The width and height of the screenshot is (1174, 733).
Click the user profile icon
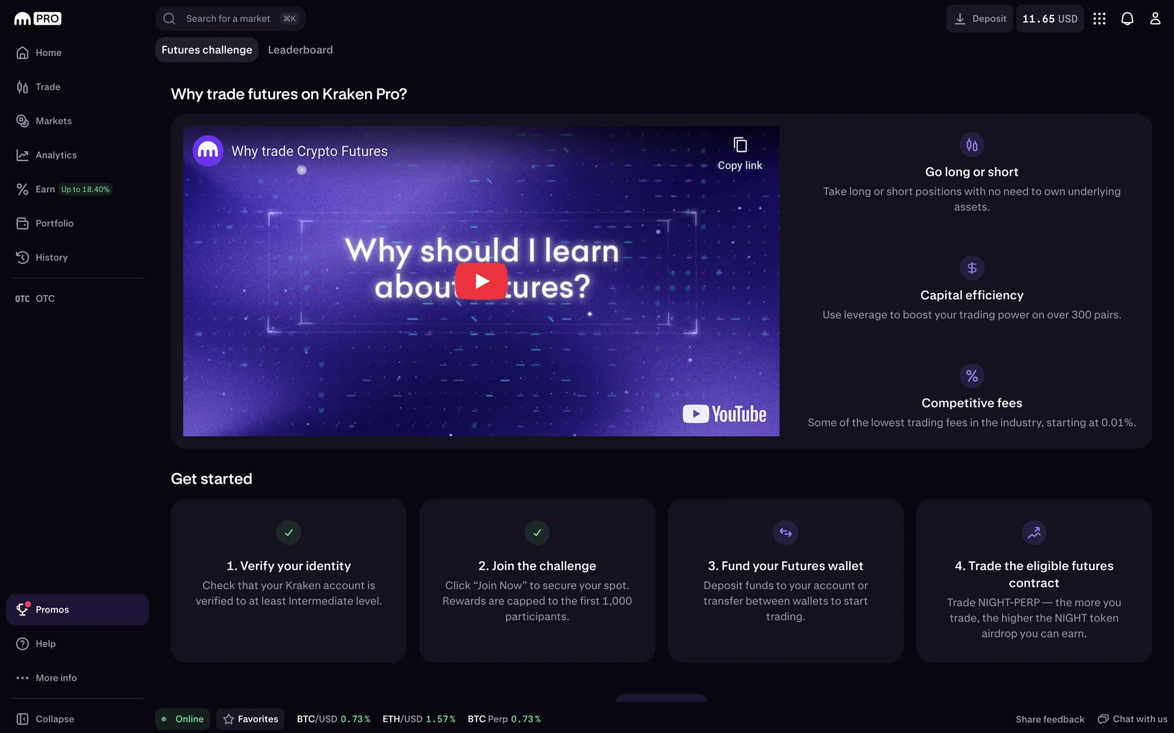point(1154,19)
